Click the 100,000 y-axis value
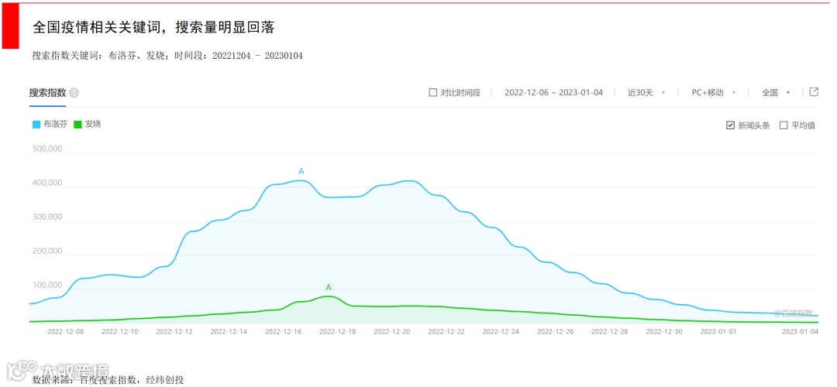The width and height of the screenshot is (837, 387). click(47, 285)
